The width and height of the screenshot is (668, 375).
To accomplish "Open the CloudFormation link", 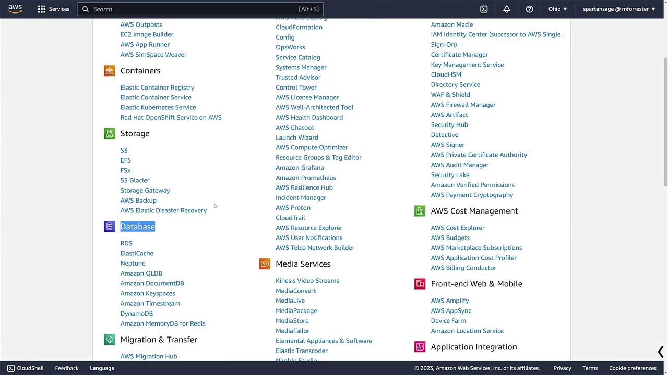I will coord(299,27).
